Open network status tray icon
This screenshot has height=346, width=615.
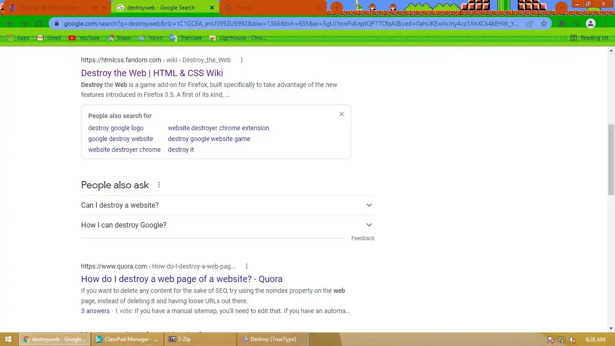click(561, 340)
